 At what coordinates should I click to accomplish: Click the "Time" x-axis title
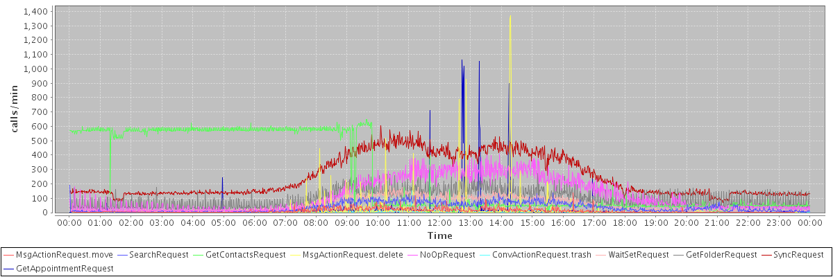coord(439,236)
